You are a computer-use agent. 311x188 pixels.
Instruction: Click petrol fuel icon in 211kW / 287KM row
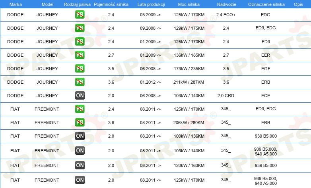pyautogui.click(x=80, y=82)
